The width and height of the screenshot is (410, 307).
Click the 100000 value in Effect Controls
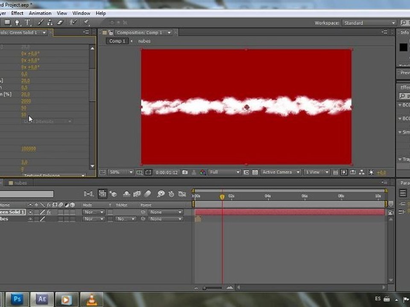click(29, 148)
